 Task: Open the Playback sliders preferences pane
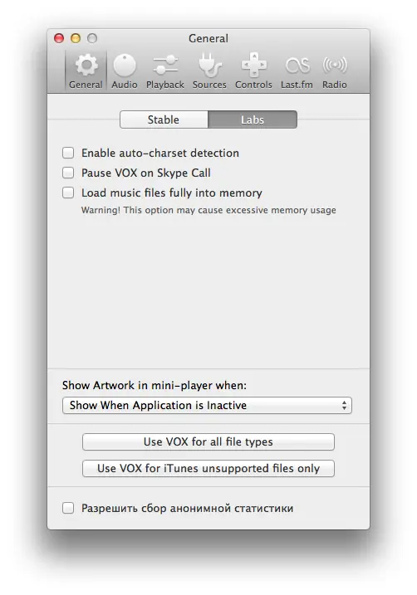pos(165,71)
